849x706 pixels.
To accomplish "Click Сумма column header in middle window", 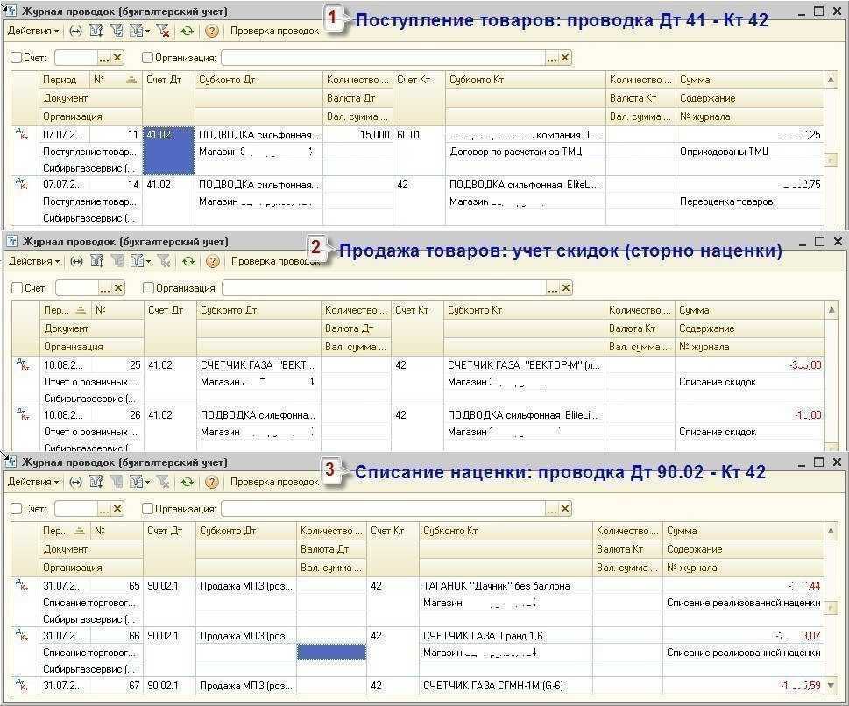I will click(x=750, y=310).
